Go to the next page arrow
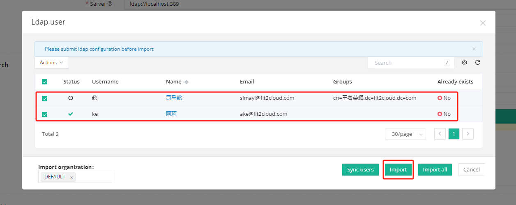516x205 pixels. tap(468, 134)
